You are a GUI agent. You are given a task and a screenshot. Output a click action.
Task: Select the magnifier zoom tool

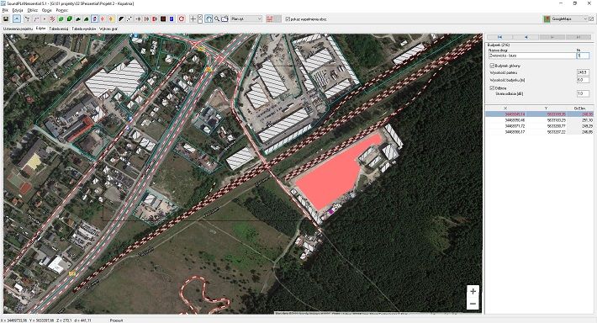[217, 19]
